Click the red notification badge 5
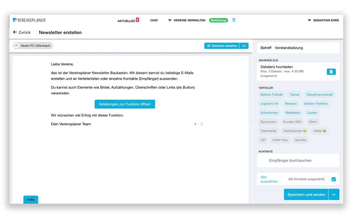This screenshot has height=217, width=351. pos(137,20)
